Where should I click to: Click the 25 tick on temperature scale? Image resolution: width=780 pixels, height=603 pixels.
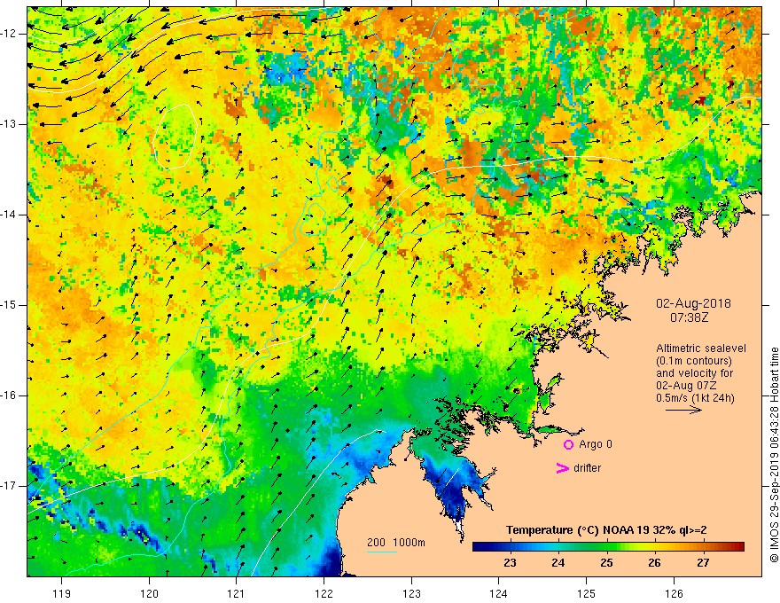click(606, 563)
